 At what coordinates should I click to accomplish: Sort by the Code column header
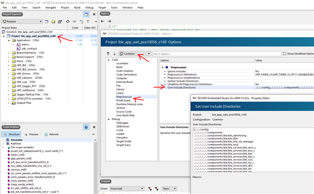click(75, 28)
